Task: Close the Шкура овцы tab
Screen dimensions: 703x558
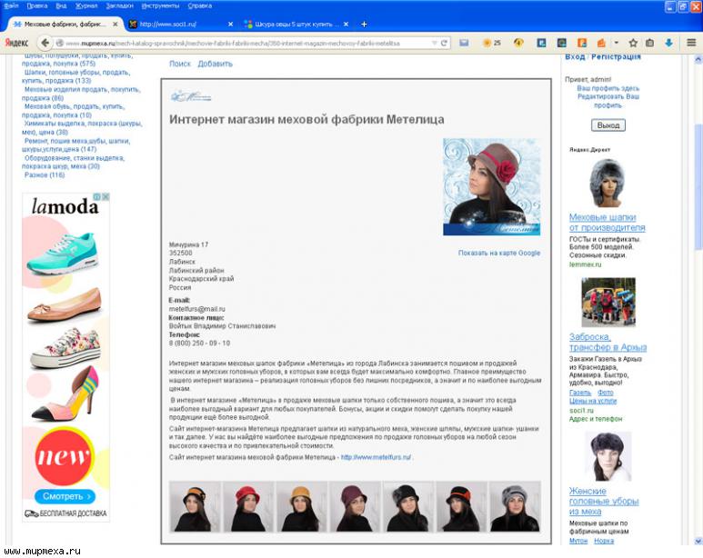Action: click(346, 25)
